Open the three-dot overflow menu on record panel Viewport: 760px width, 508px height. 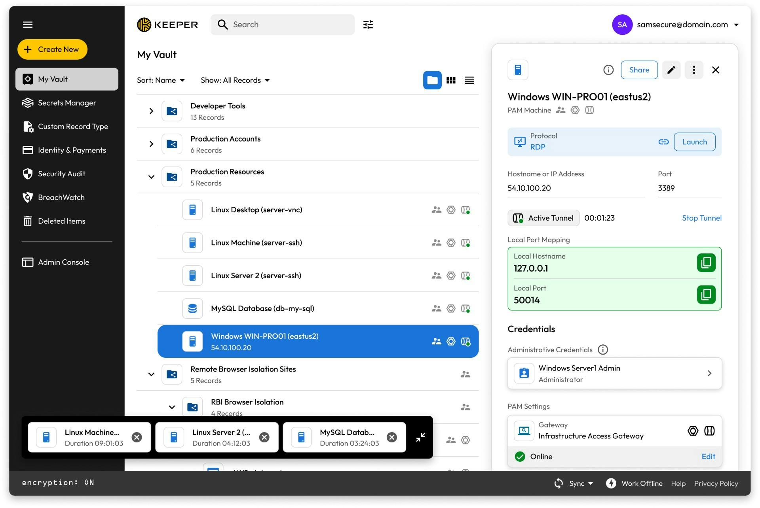point(693,70)
